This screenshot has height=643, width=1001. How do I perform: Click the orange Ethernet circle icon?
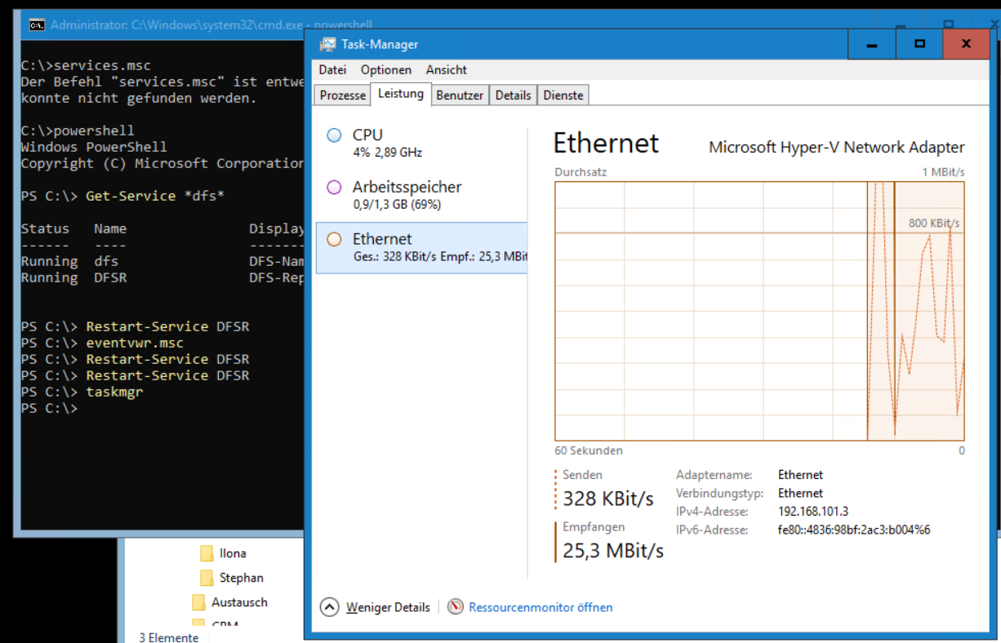click(x=334, y=239)
